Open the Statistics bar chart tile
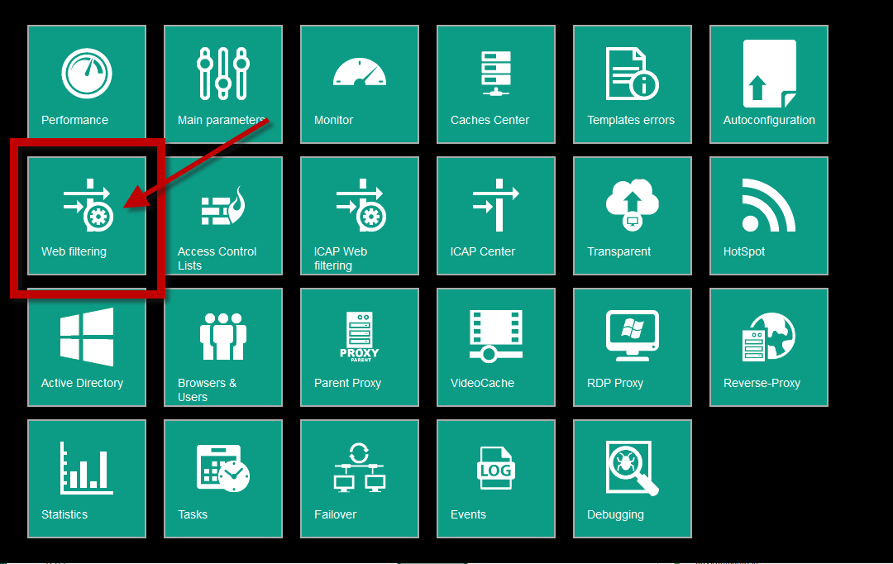The image size is (893, 564). pos(87,479)
